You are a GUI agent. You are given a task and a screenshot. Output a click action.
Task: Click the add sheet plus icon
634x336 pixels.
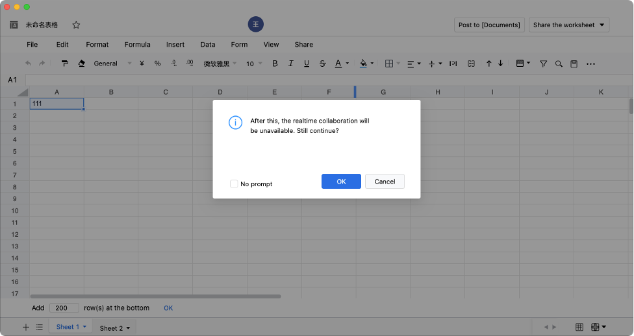(x=26, y=328)
